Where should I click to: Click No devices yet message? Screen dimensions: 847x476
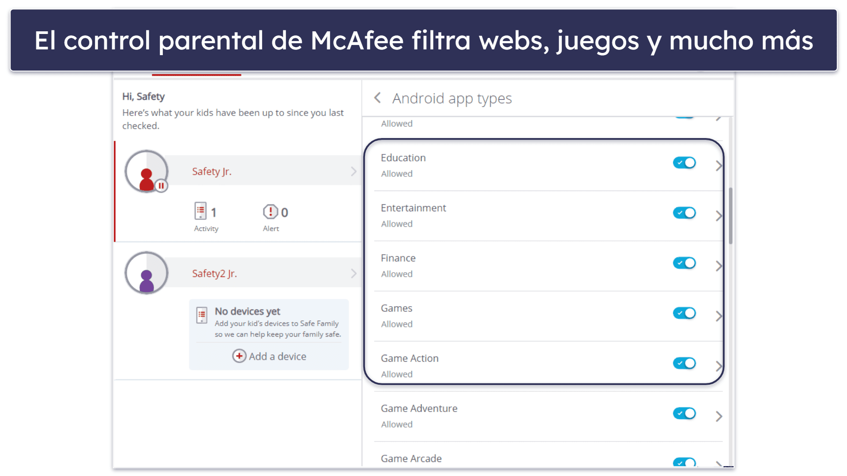[x=247, y=311]
